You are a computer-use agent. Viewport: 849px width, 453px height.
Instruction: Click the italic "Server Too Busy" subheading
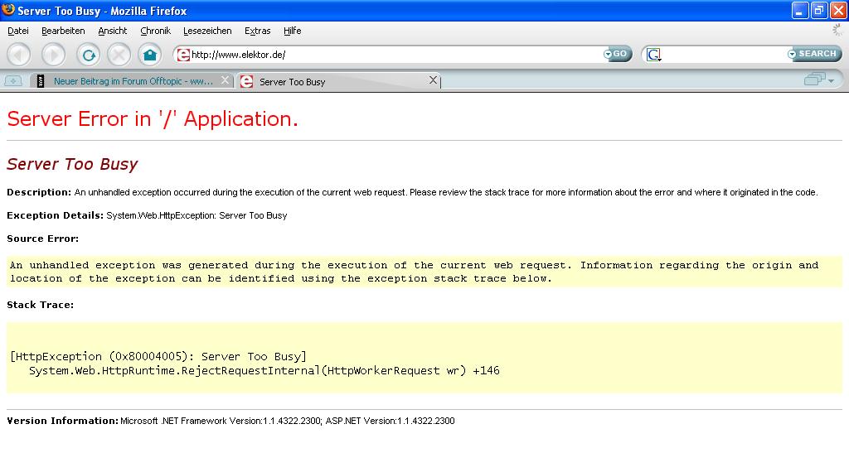coord(72,164)
